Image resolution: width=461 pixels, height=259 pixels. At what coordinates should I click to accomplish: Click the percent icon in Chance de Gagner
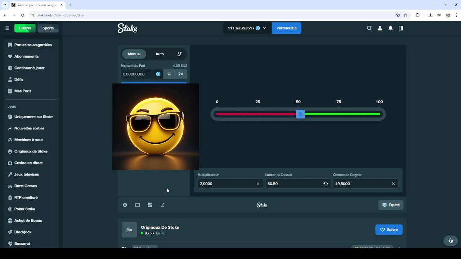coord(393,183)
